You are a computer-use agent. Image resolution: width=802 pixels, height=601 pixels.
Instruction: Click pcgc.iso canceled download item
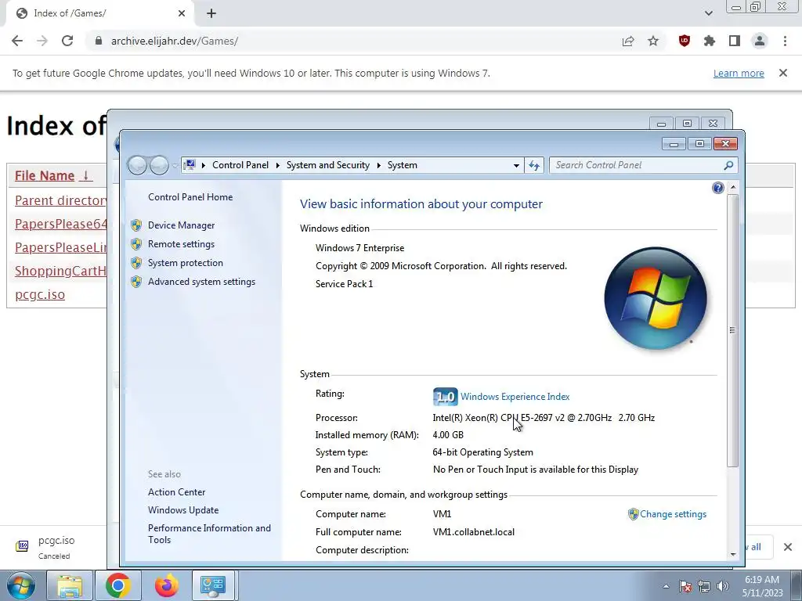tap(54, 547)
